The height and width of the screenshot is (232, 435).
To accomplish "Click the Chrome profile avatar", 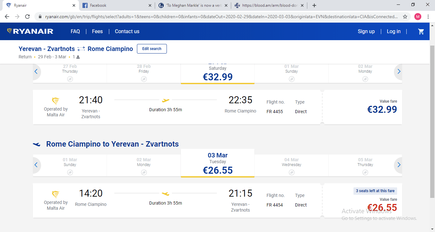I will coord(417,17).
